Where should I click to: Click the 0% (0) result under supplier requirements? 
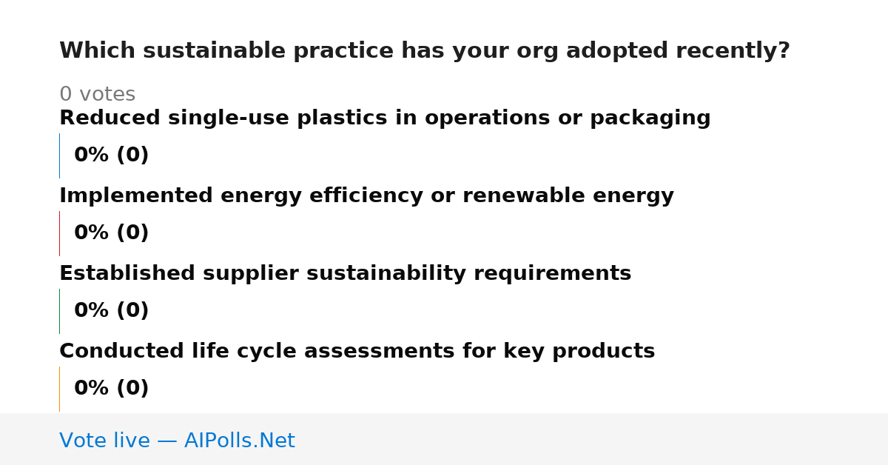coord(111,311)
